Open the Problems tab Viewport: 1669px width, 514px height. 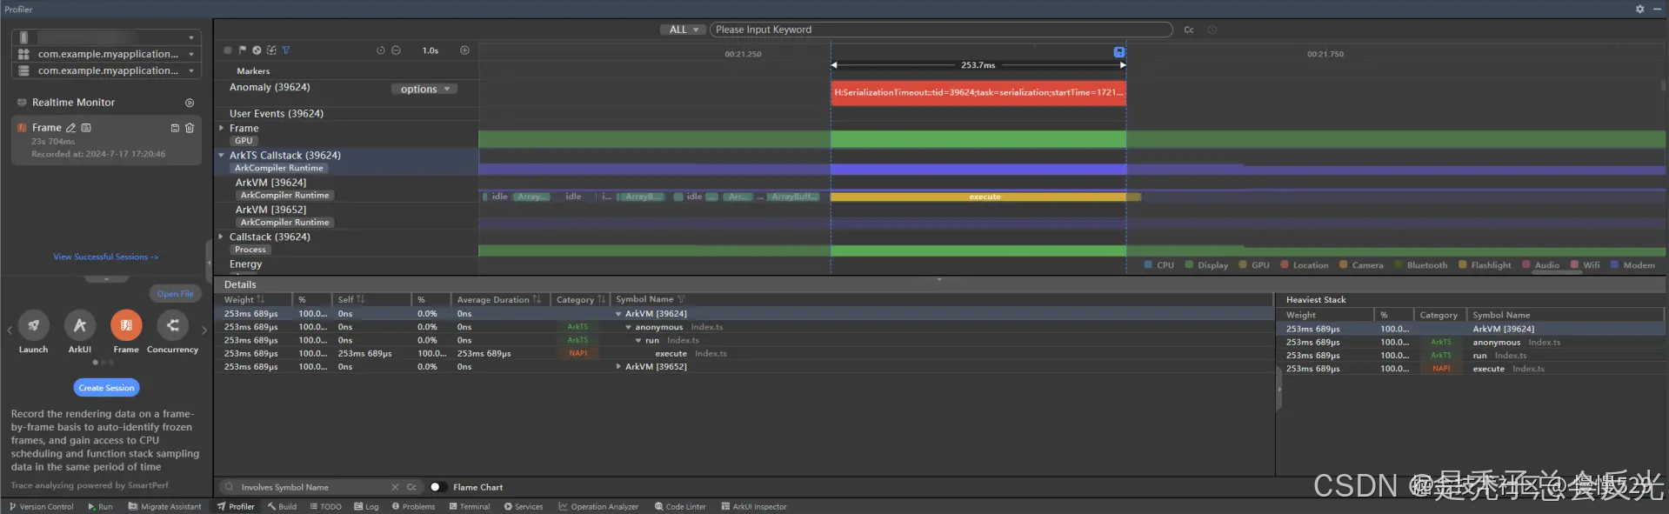pyautogui.click(x=413, y=506)
